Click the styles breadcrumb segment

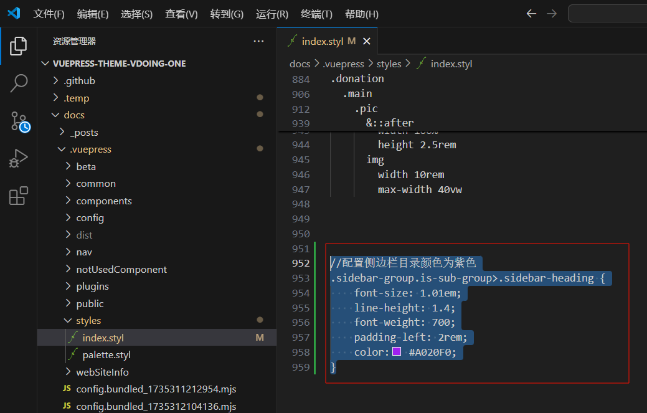(x=389, y=64)
